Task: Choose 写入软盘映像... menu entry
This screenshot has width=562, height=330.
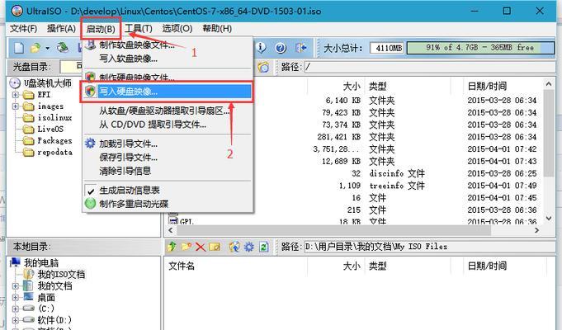Action: point(168,59)
